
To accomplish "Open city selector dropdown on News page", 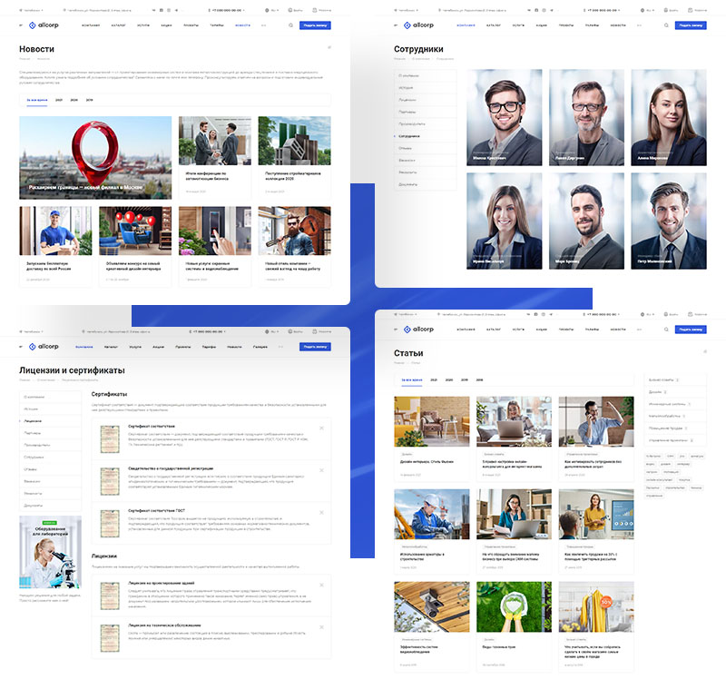I will click(30, 9).
